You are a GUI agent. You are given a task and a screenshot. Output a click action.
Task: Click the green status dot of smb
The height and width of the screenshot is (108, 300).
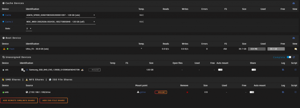point(3,92)
